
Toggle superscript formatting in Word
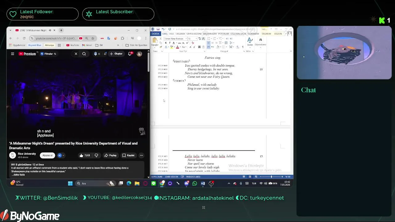pos(187,43)
